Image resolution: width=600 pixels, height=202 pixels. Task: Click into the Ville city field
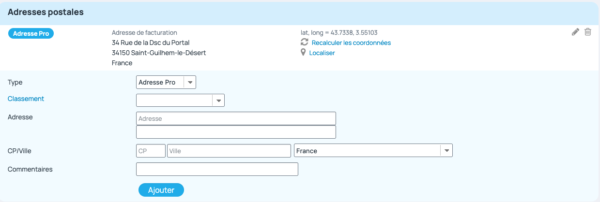click(x=229, y=151)
